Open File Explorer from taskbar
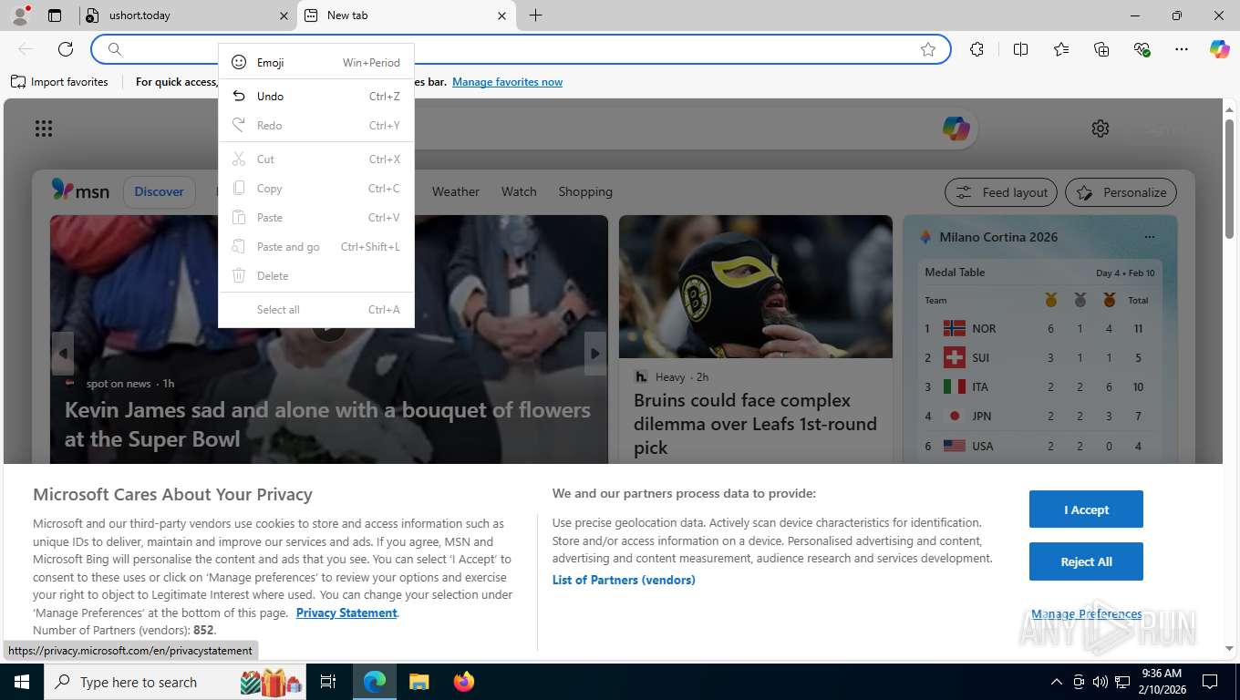Screen dimensions: 1240x700 (x=418, y=682)
